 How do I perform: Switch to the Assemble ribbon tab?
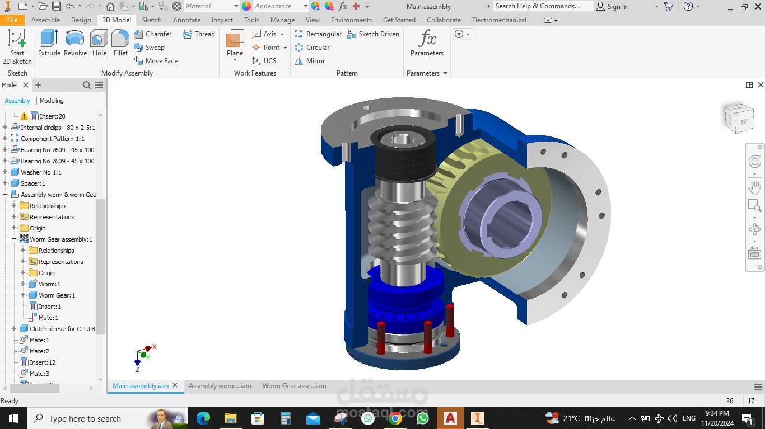click(x=46, y=20)
